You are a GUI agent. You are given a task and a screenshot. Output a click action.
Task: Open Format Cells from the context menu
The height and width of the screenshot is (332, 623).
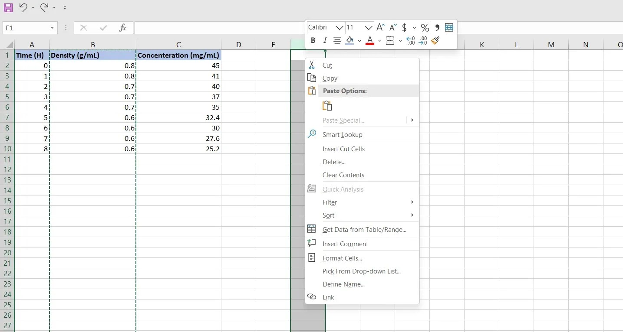(342, 258)
